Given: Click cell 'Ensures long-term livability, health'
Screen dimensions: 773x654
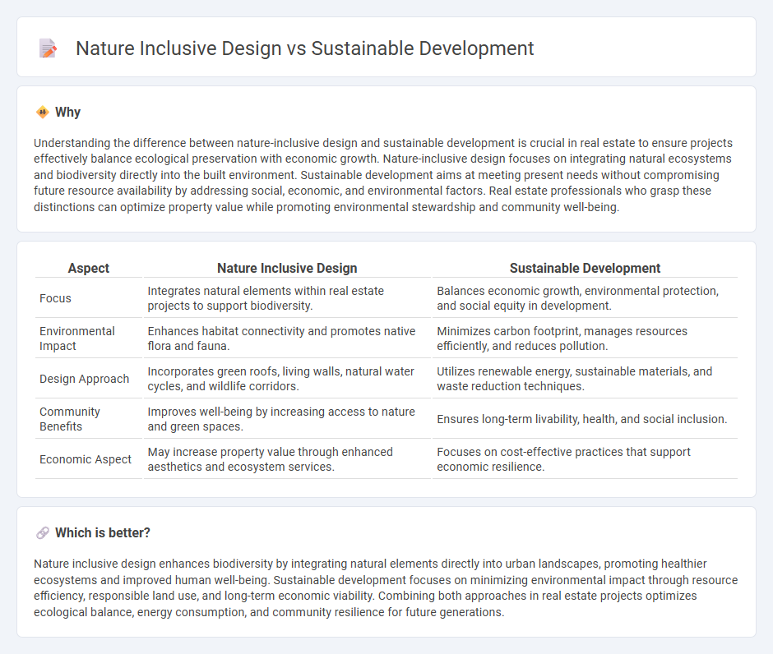Looking at the screenshot, I should 586,419.
